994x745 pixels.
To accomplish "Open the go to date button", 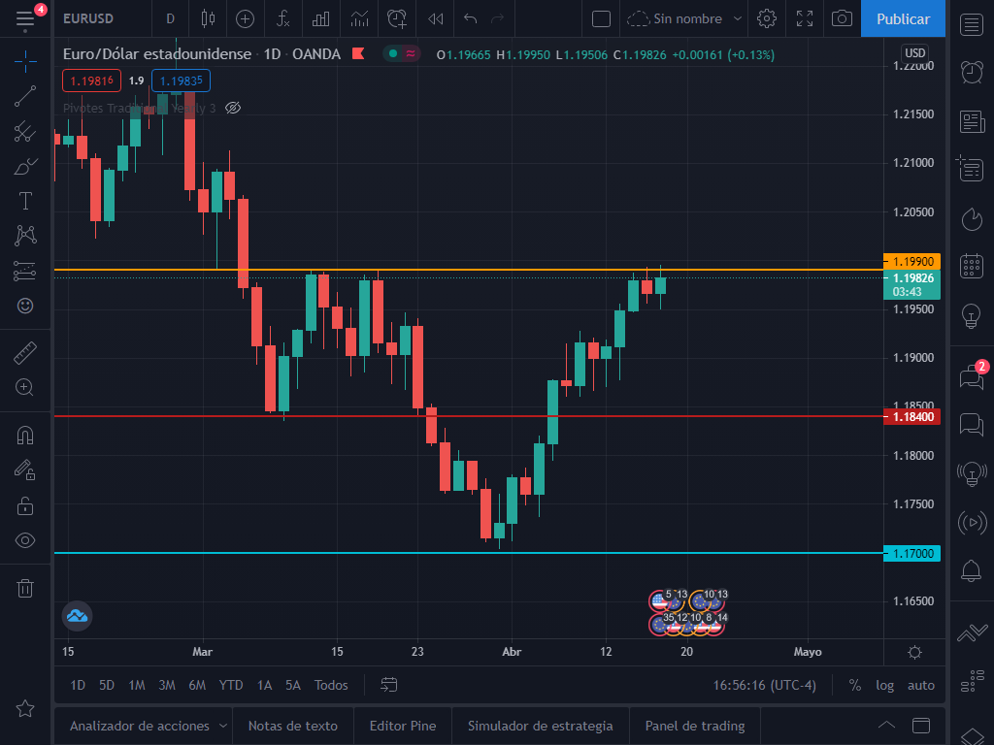I will coord(388,685).
